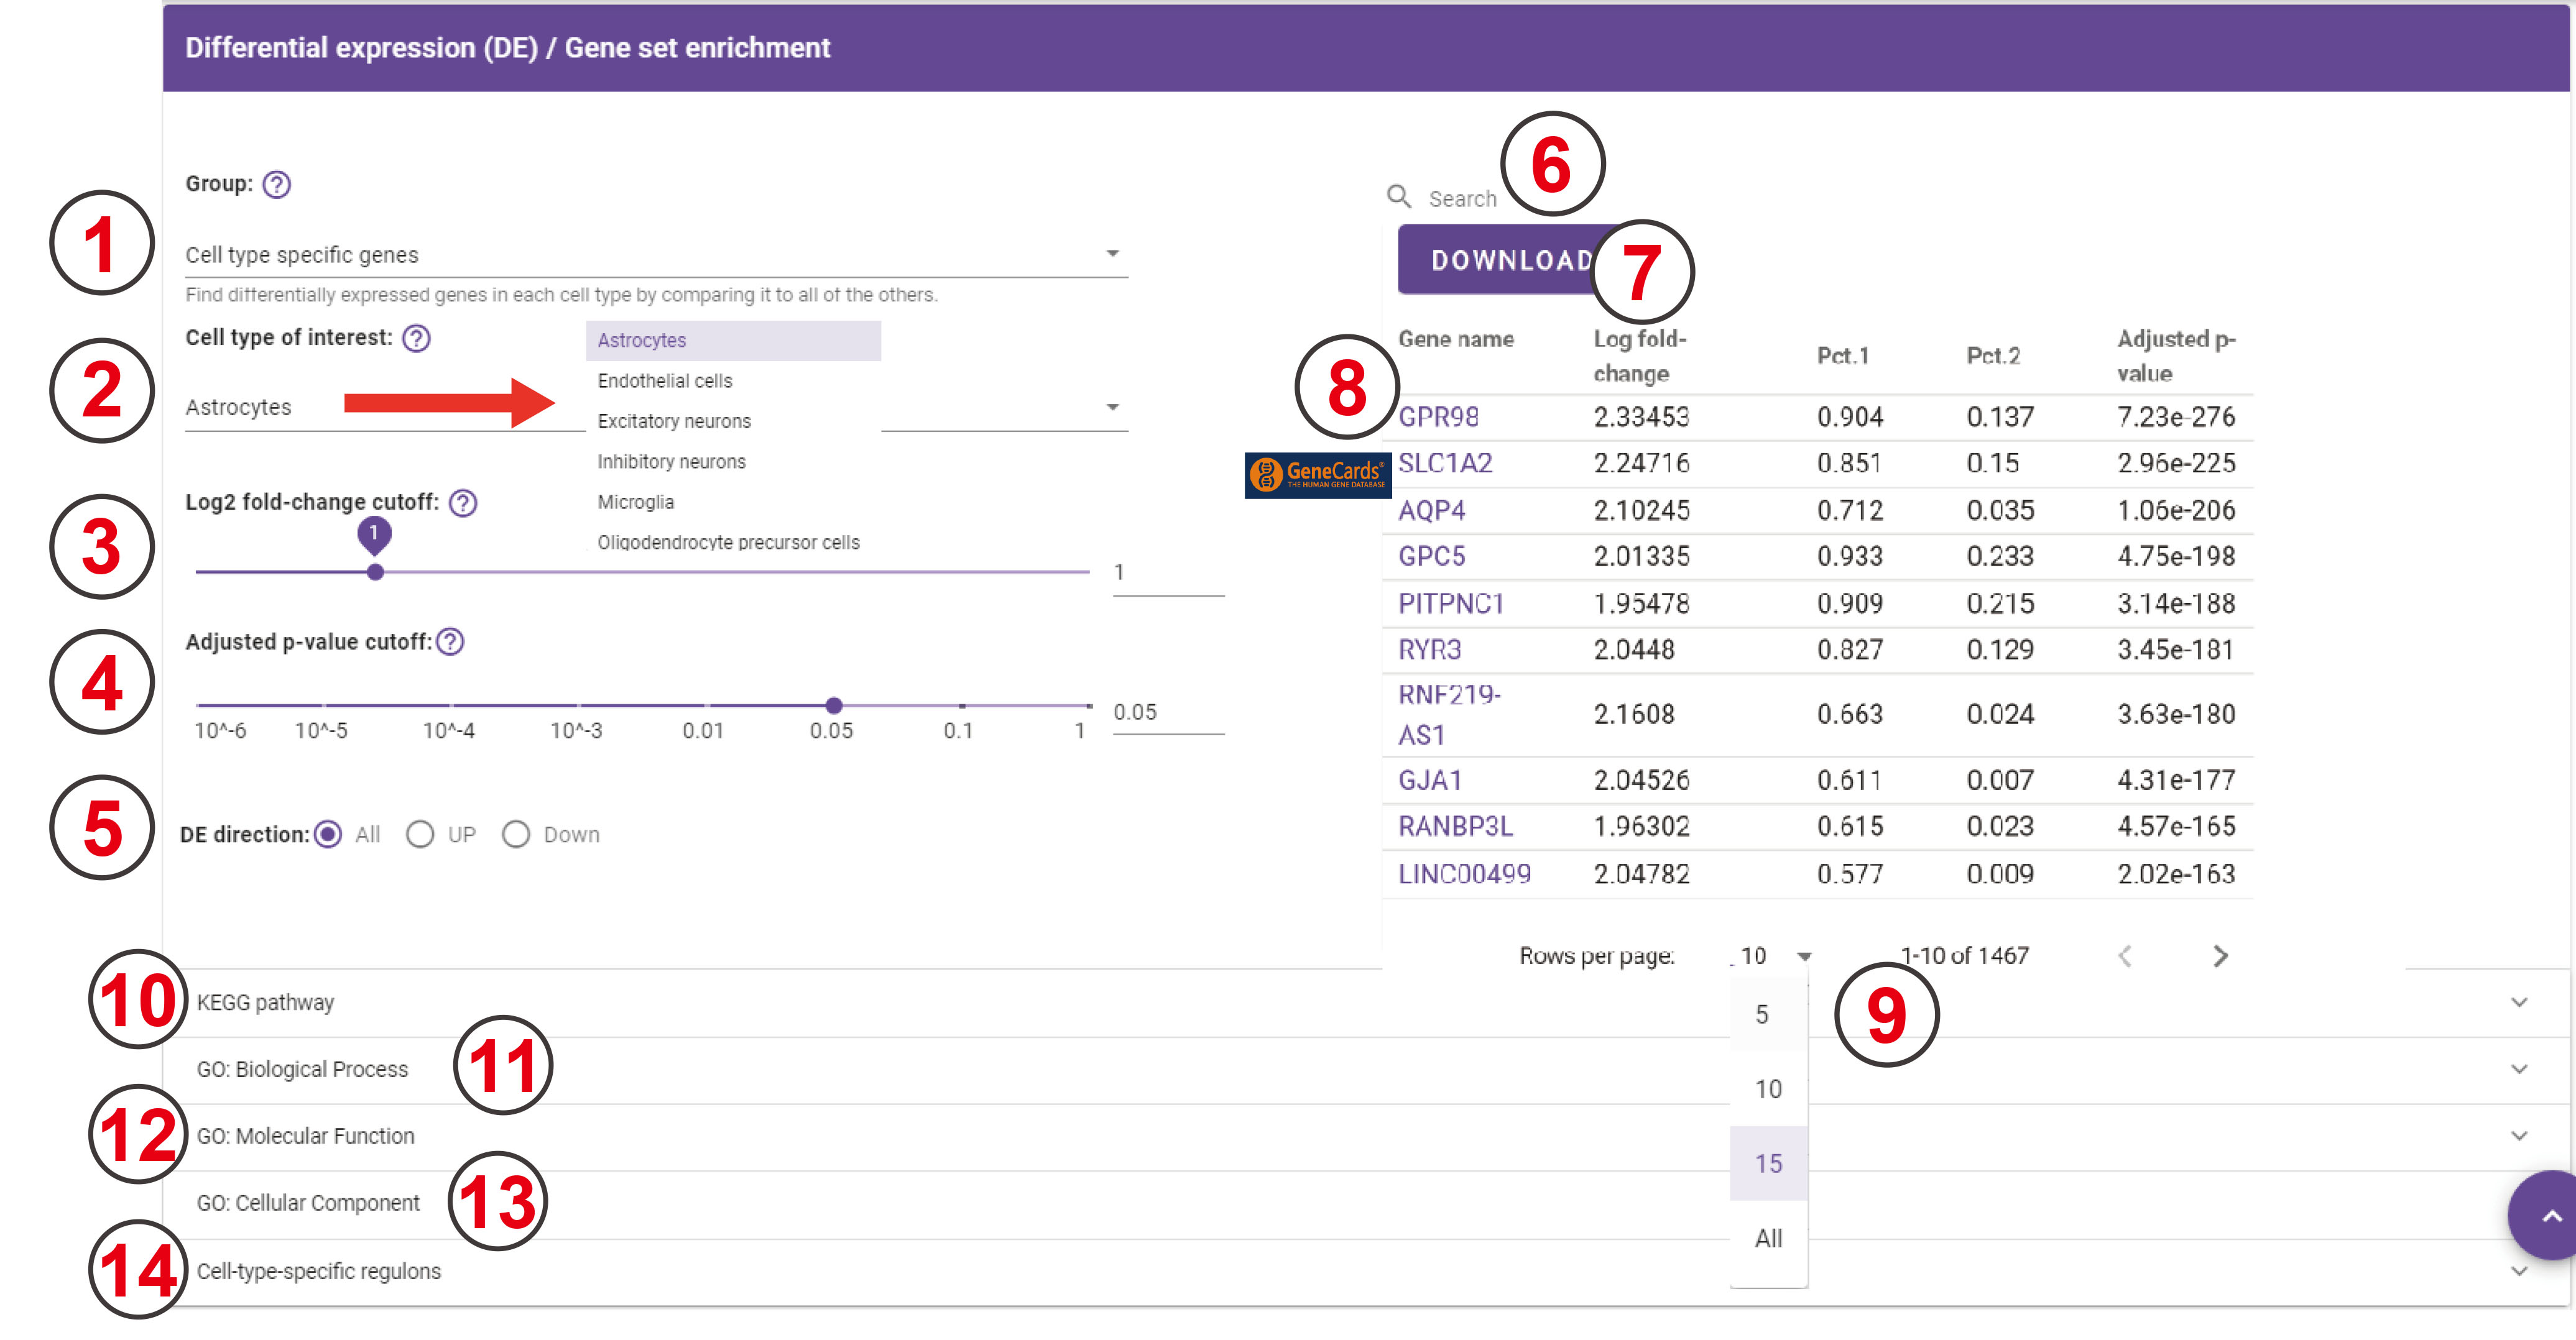Viewport: 2576px width, 1340px height.
Task: Click the help icon next to Group
Action: (x=276, y=184)
